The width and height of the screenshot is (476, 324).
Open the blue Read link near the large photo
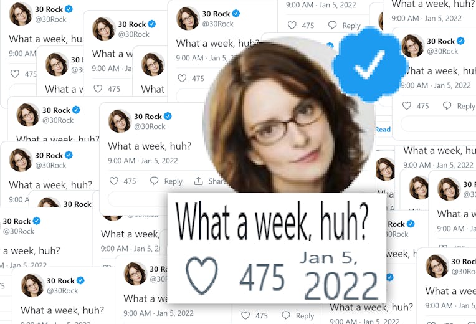(383, 130)
